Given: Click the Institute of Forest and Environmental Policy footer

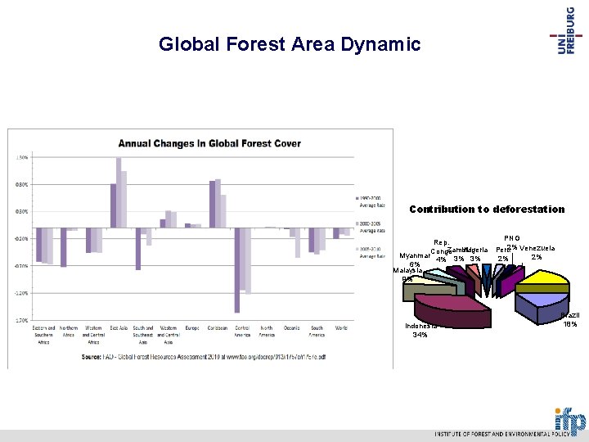Looking at the screenshot, I should pyautogui.click(x=502, y=434).
